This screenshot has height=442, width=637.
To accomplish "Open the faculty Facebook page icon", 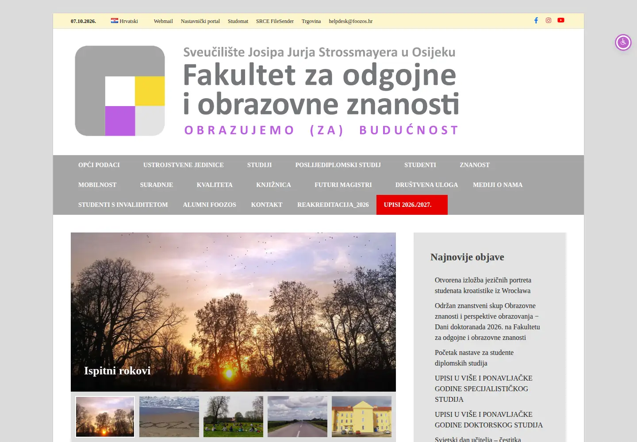I will tap(536, 20).
